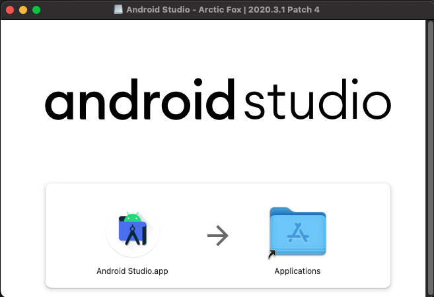Select the Android Studio.app icon
This screenshot has width=434, height=297.
point(133,231)
